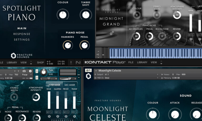Screen dimensions: 202x121
Task: Toggle power for the RAW layer in Layer Mixer
Action: click(x=49, y=116)
